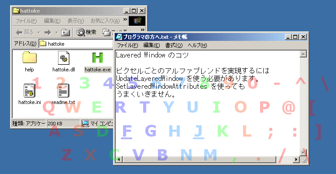This screenshot has height=174, width=336.
Task: Click the Notepad scroll up arrow
Action: click(303, 54)
